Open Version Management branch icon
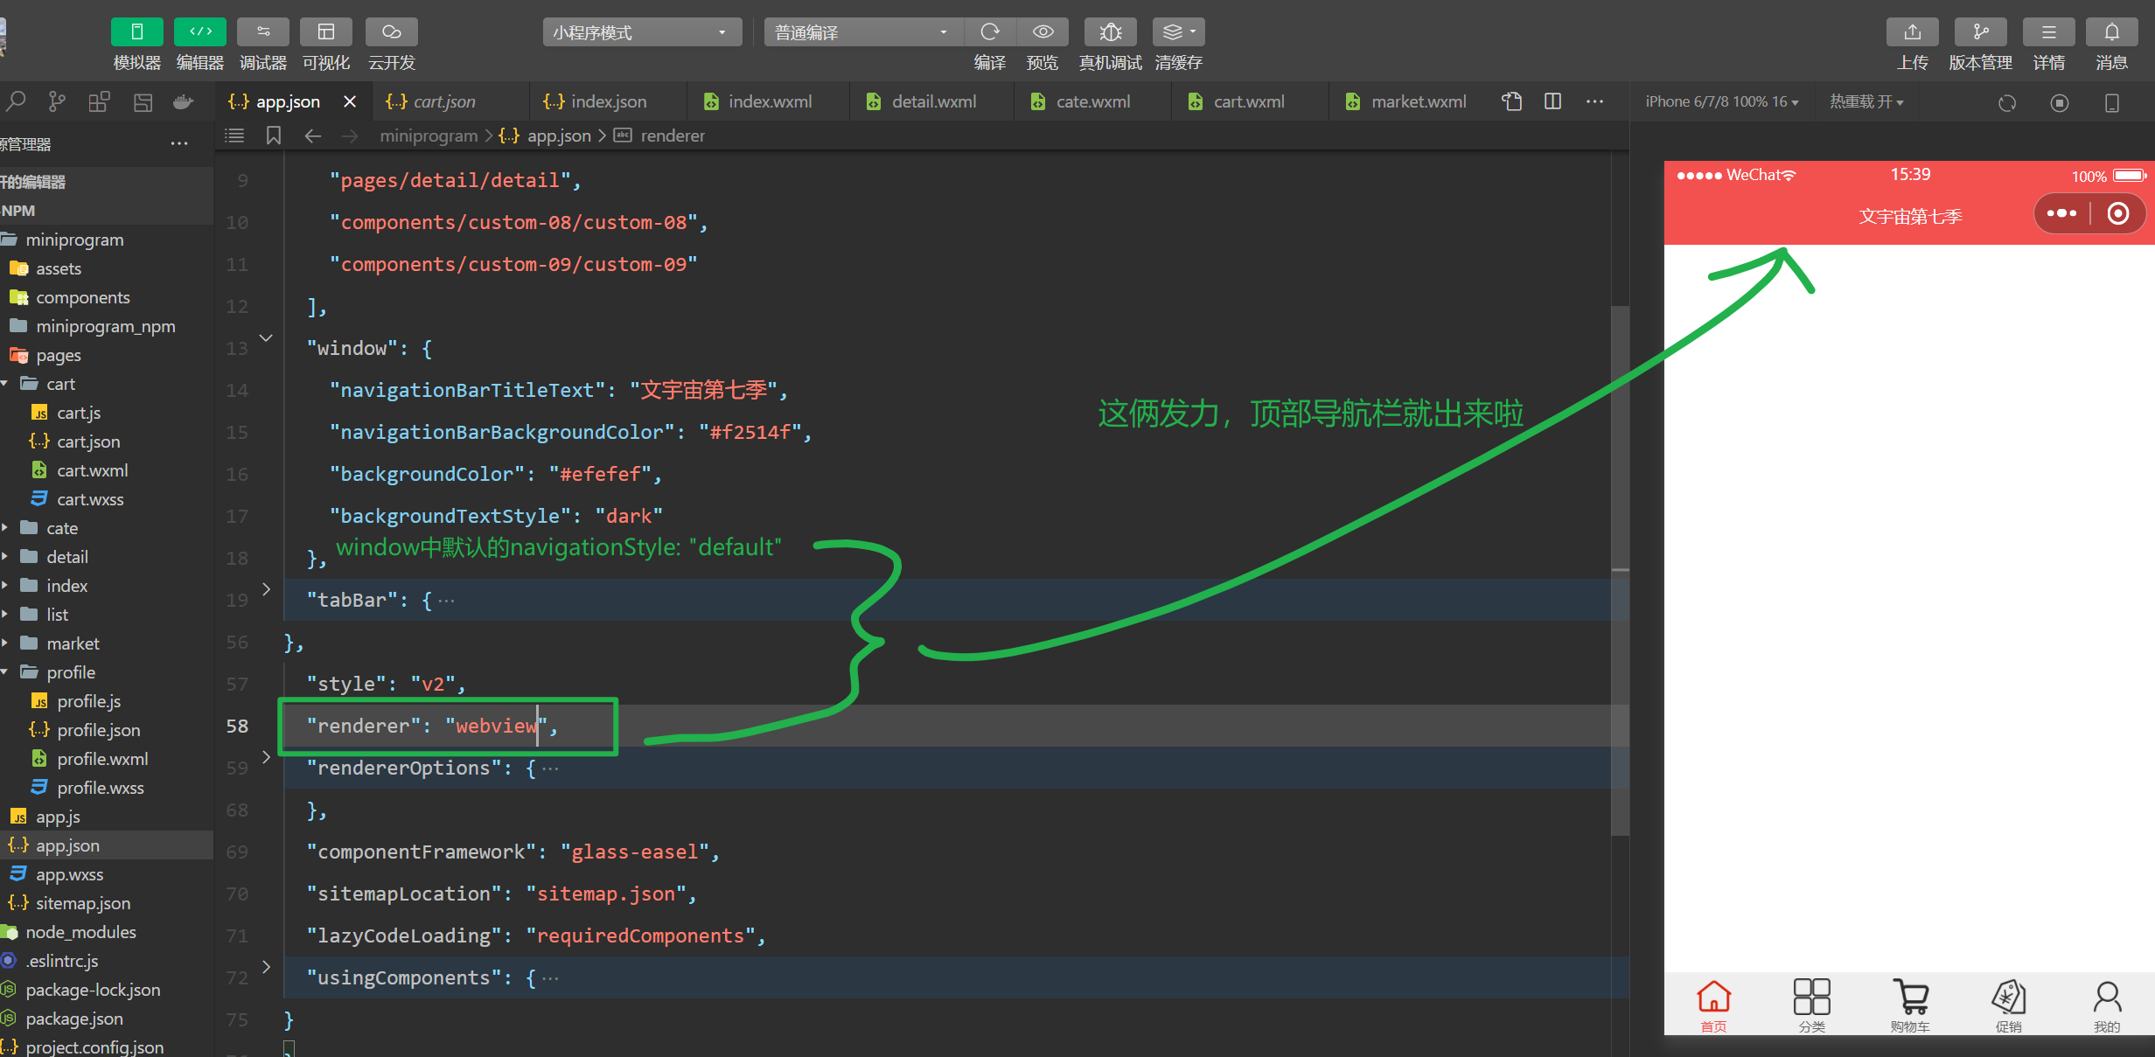2155x1057 pixels. point(1980,32)
